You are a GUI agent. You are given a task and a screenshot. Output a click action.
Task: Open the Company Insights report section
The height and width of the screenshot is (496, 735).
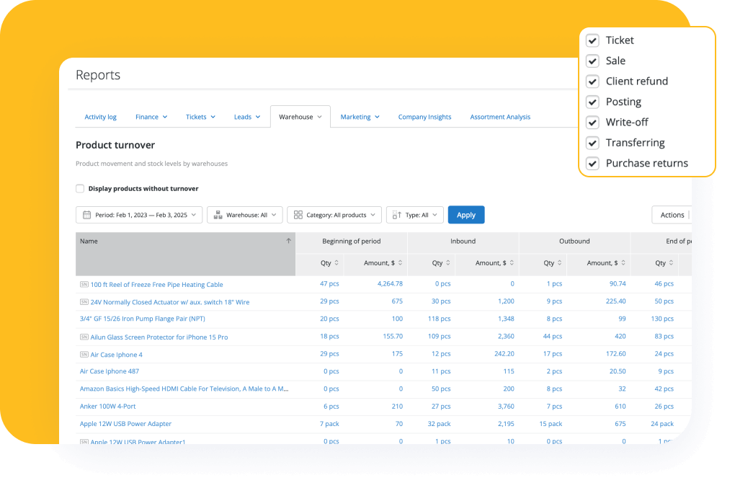click(x=424, y=116)
